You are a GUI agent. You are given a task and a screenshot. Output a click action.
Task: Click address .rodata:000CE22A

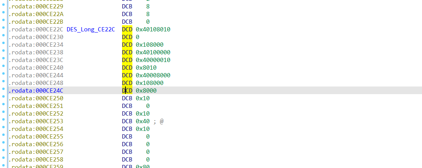36,14
